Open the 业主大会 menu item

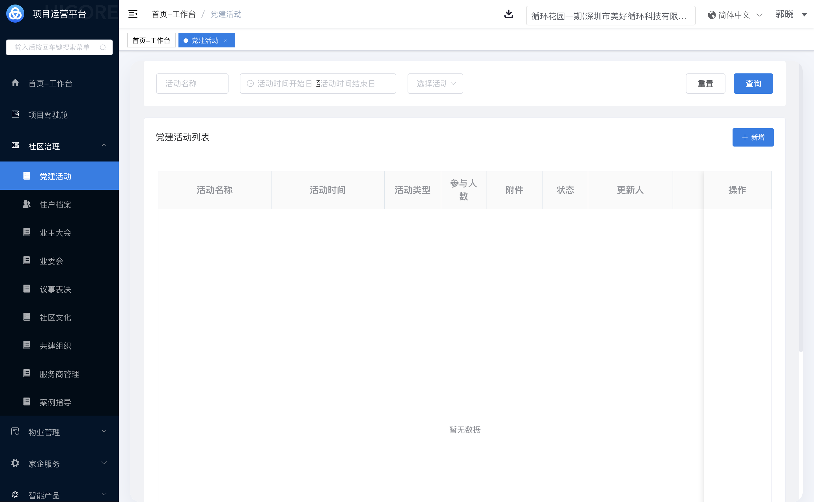(55, 233)
